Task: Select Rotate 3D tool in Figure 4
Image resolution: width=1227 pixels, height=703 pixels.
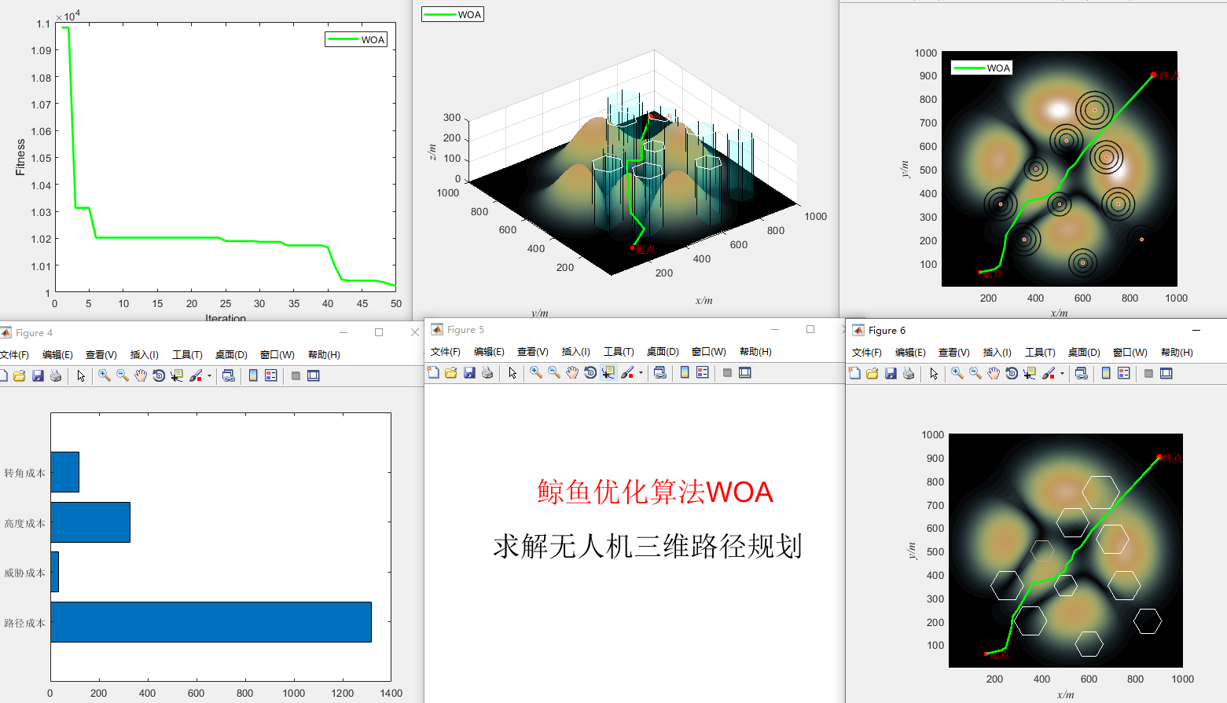Action: (159, 376)
